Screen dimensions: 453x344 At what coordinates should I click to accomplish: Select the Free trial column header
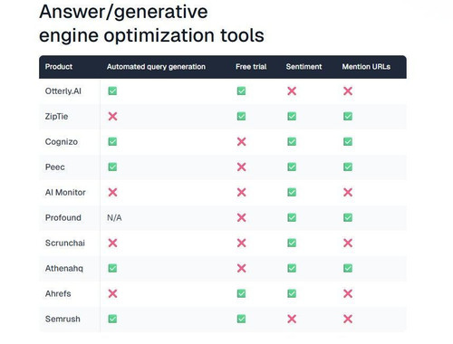251,67
